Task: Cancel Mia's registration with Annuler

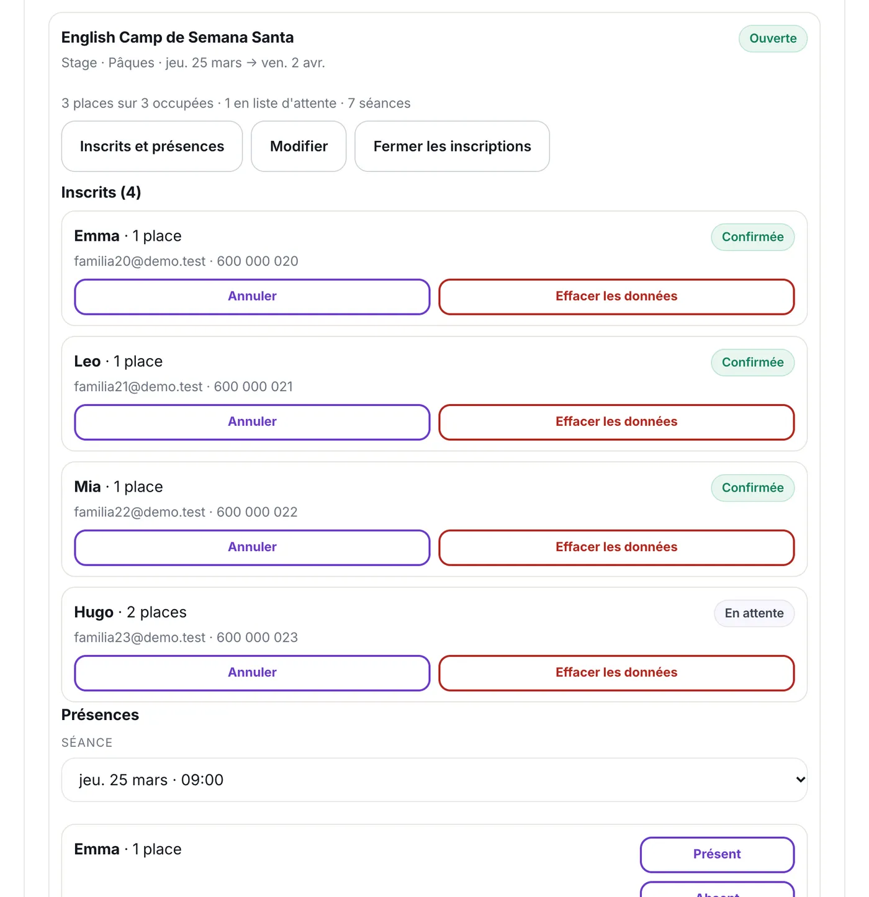Action: pos(252,548)
